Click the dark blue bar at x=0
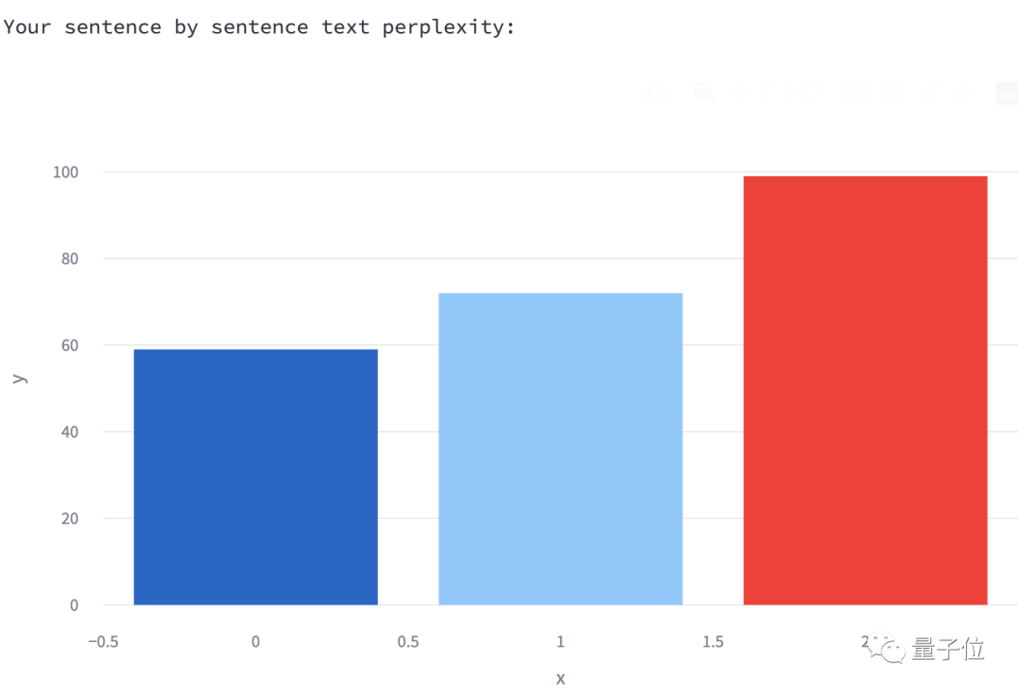This screenshot has width=1018, height=693. coord(255,476)
